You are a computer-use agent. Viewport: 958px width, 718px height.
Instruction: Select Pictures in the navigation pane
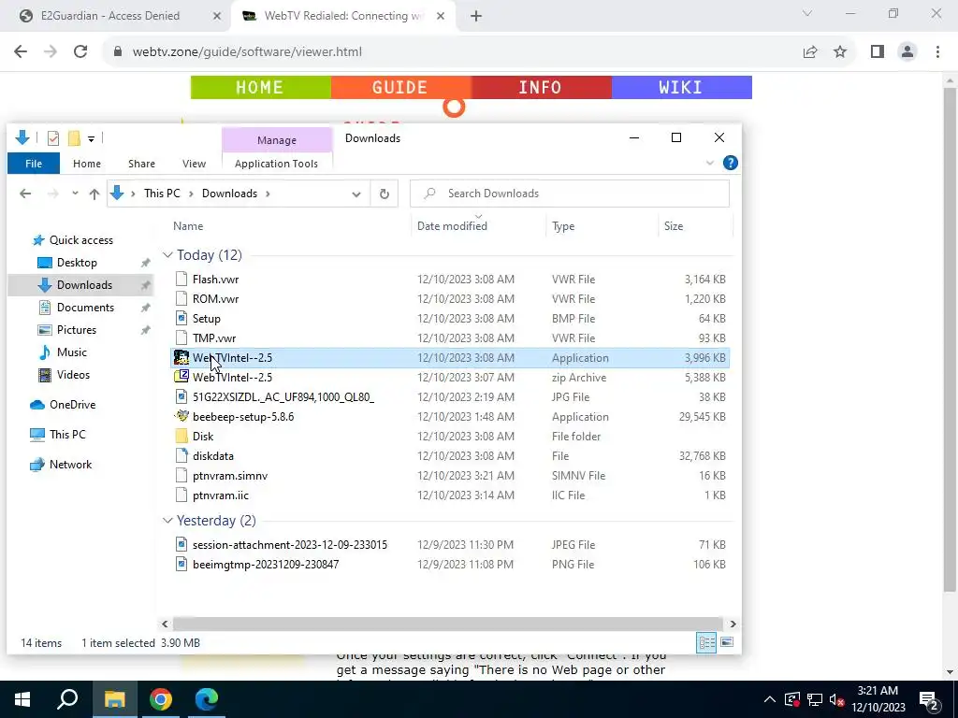tap(77, 330)
